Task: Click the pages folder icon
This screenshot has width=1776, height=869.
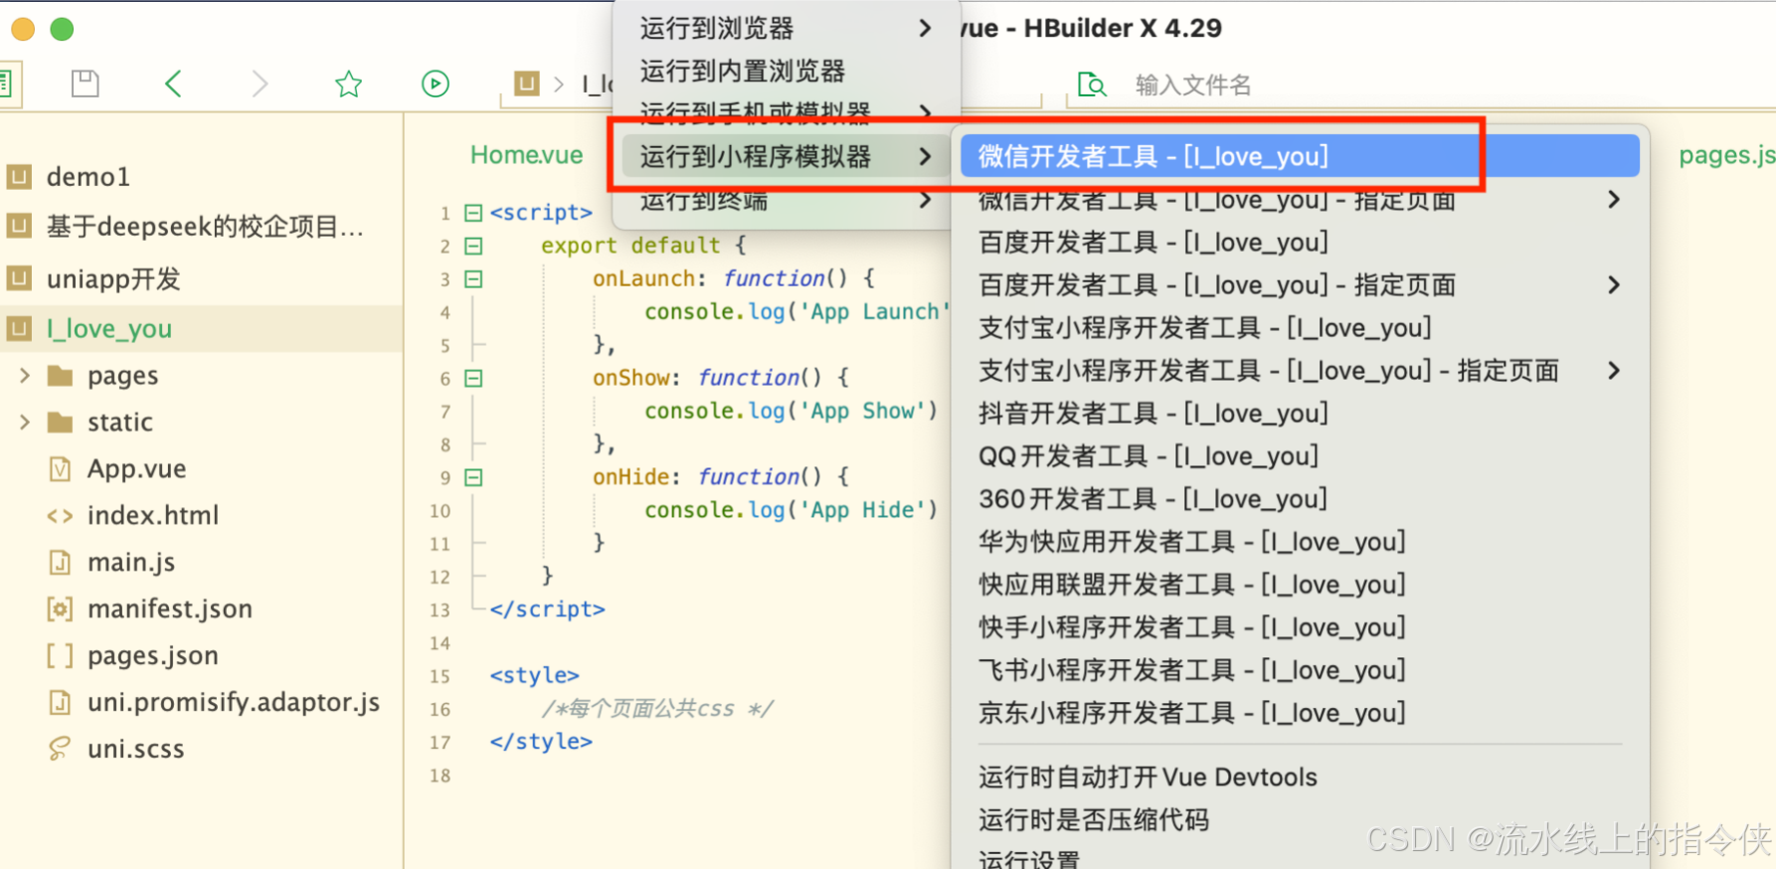Action: (x=61, y=376)
